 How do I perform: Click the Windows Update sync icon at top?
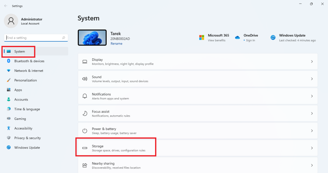[x=273, y=37]
